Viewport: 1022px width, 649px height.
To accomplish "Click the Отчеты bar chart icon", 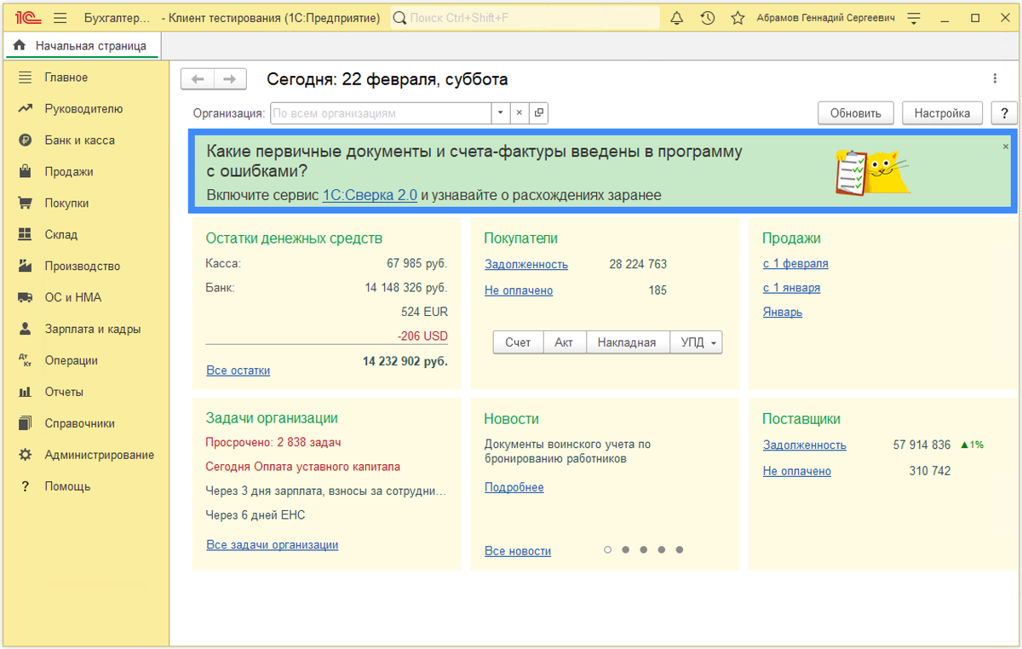I will coord(26,392).
